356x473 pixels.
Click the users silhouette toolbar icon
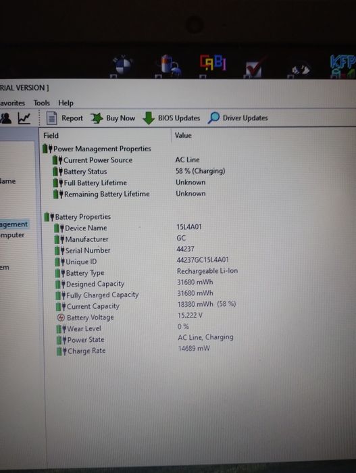click(x=5, y=118)
